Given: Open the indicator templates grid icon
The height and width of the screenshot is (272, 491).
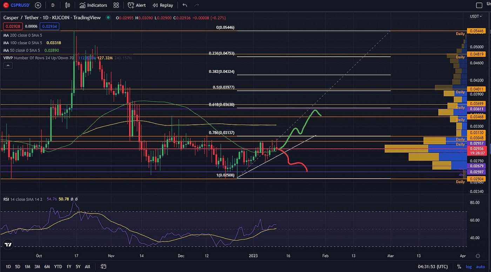Looking at the screenshot, I should pyautogui.click(x=116, y=5).
